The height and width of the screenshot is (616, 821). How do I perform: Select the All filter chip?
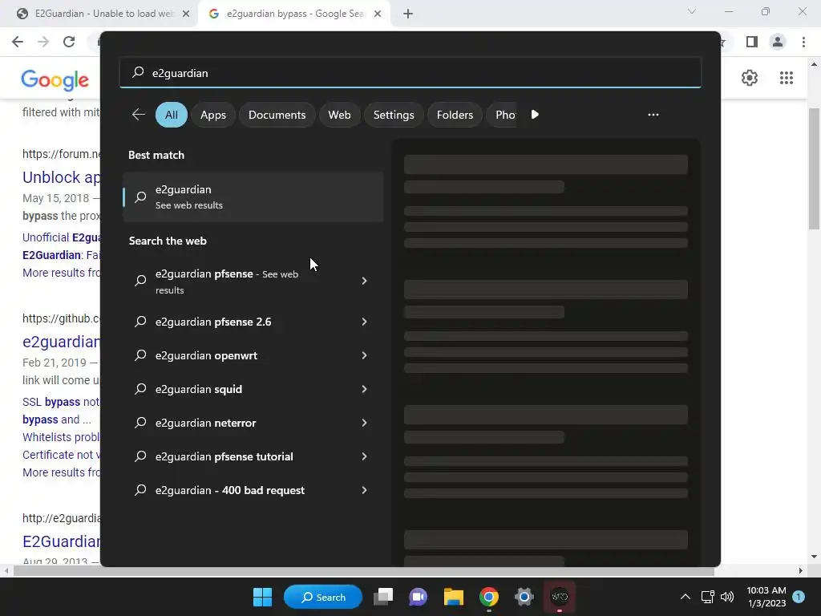pyautogui.click(x=172, y=115)
